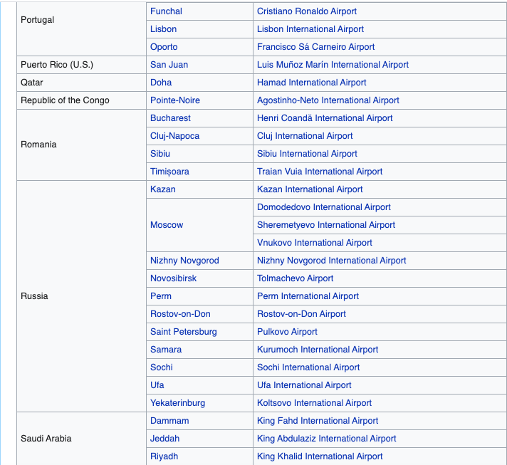Open the Nizhny Novgorod city link
507x465 pixels.
(184, 261)
